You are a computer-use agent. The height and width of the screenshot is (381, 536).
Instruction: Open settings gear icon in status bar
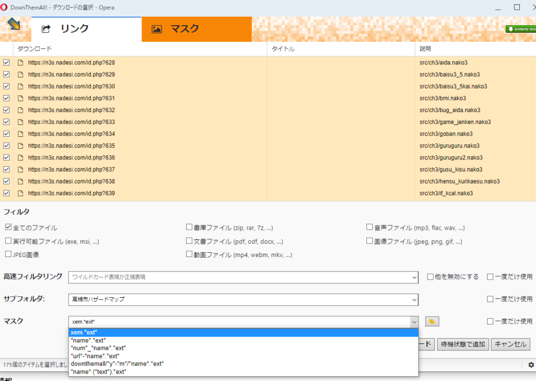531,364
